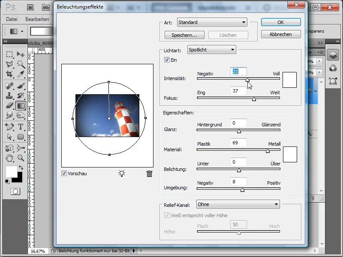Select the Path Selection tool

pos(9,137)
